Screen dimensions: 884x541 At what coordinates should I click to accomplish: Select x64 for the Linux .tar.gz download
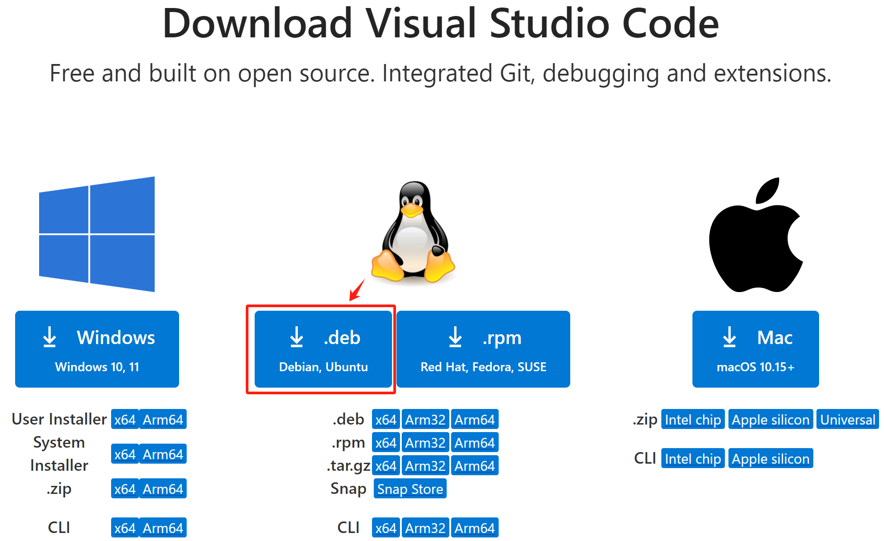(x=386, y=465)
